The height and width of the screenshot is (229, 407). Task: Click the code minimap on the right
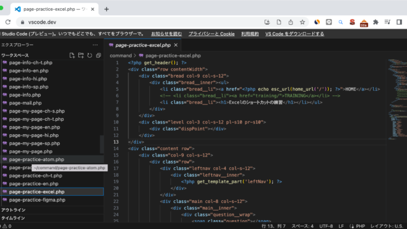397,99
